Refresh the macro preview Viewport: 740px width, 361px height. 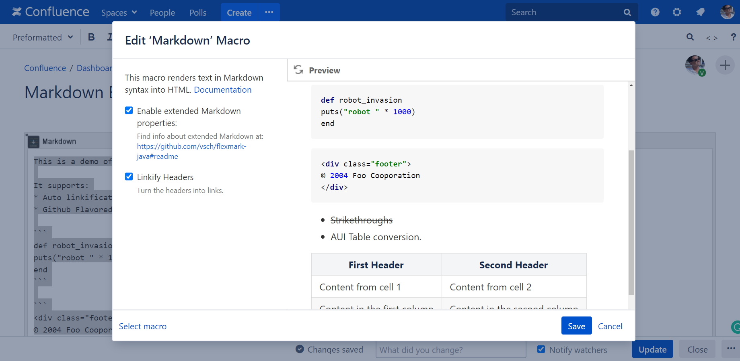[x=298, y=70]
